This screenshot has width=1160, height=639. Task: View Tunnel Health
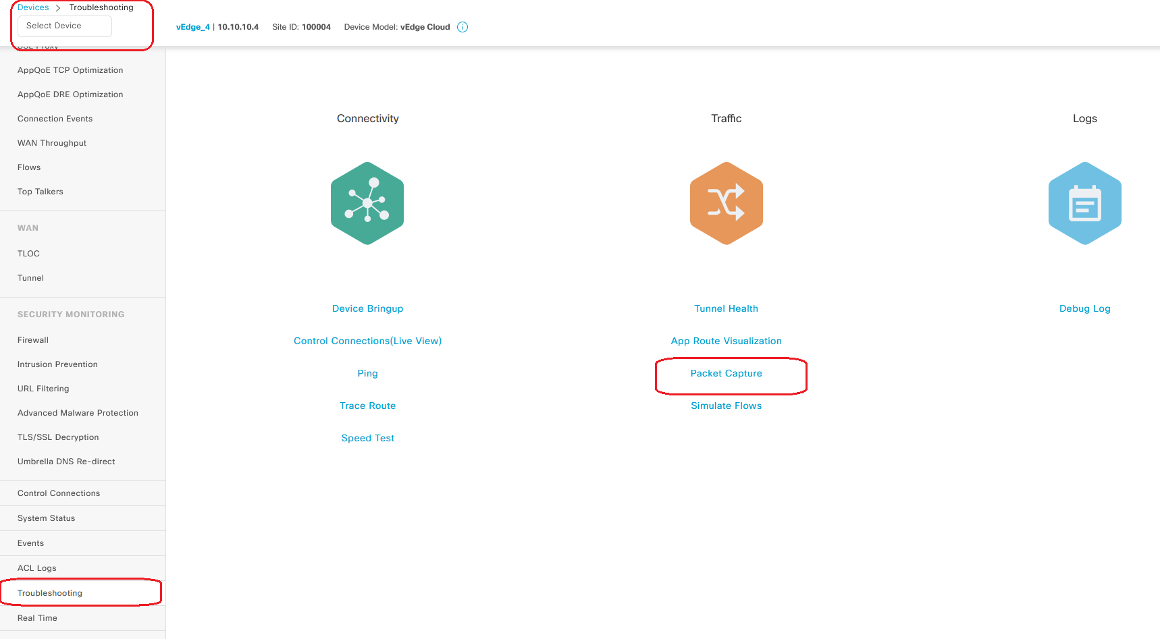726,308
